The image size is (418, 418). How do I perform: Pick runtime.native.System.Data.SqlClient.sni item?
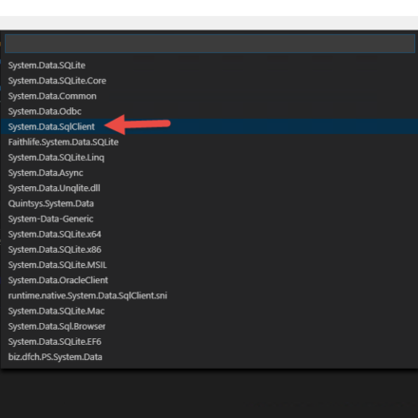pyautogui.click(x=209, y=295)
